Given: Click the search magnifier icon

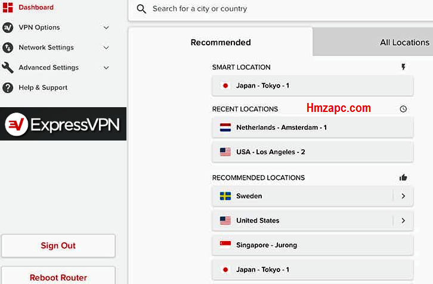Looking at the screenshot, I should click(141, 9).
